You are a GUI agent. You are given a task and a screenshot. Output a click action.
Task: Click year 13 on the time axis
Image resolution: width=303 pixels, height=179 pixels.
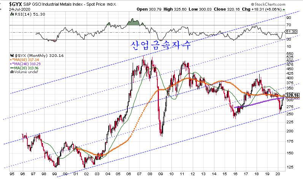pyautogui.click(x=203, y=174)
